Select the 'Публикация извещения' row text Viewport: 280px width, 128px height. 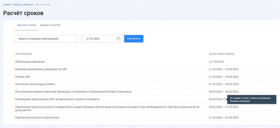click(30, 62)
